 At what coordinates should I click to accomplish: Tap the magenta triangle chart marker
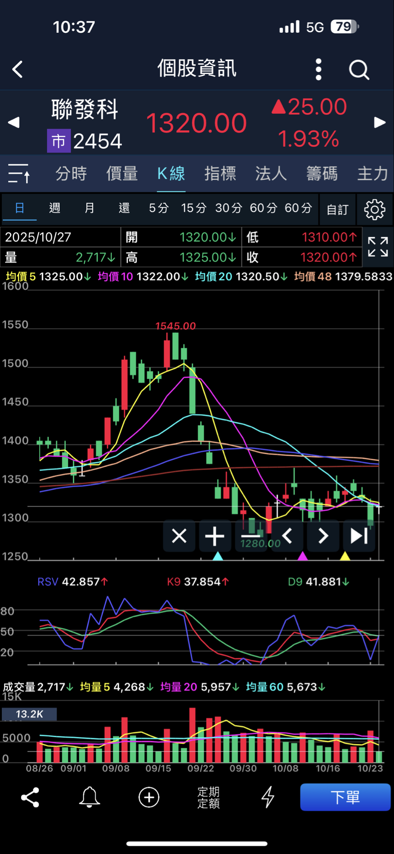303,556
